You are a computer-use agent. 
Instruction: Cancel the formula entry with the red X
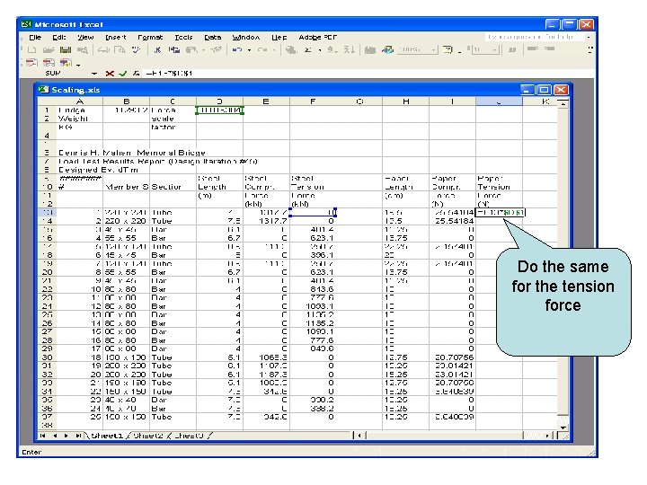tap(110, 74)
